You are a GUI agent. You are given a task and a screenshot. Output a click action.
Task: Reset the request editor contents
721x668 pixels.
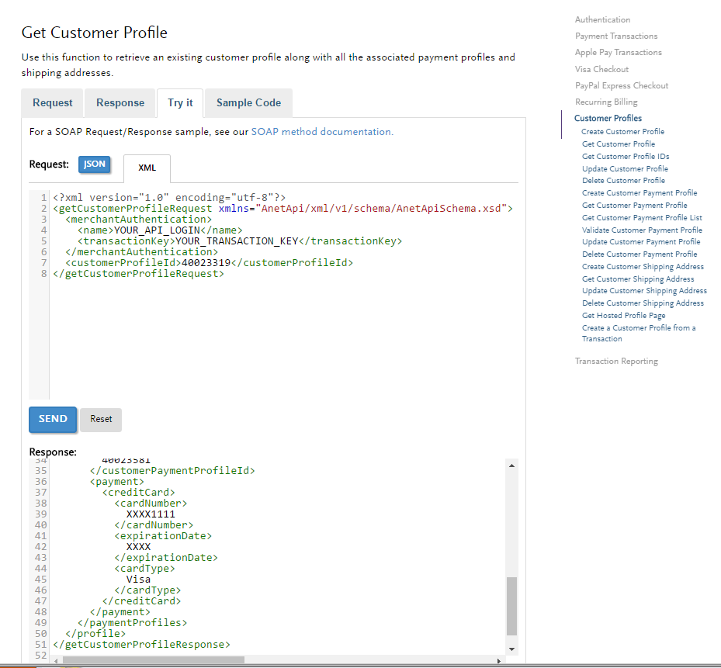point(100,419)
